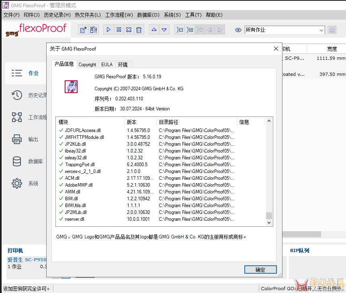The width and height of the screenshot is (346, 293).
Task: Open the 系统(S) menu
Action: tap(172, 15)
